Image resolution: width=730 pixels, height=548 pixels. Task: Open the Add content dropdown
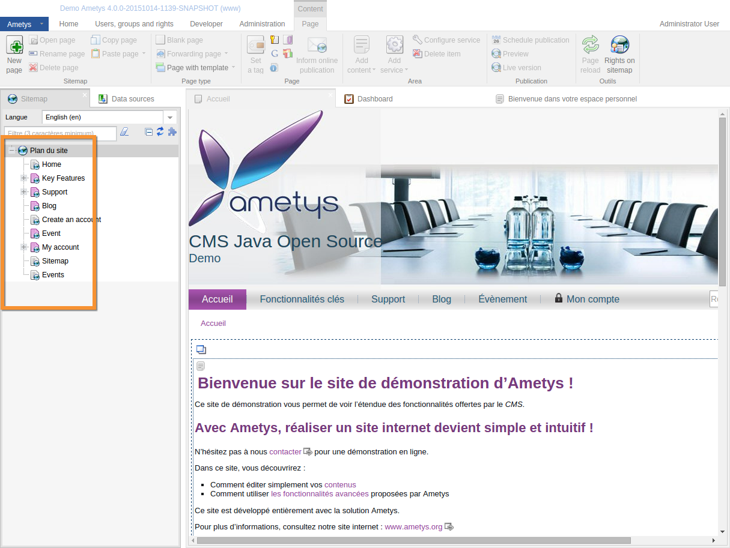coord(362,55)
